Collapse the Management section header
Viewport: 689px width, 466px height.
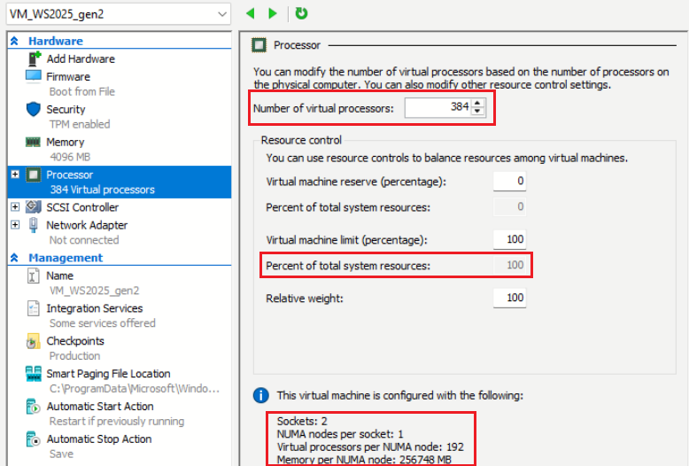click(x=14, y=258)
